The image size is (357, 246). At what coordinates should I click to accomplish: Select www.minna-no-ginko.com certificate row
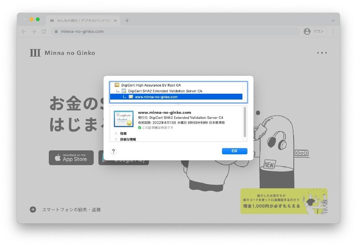tap(176, 97)
